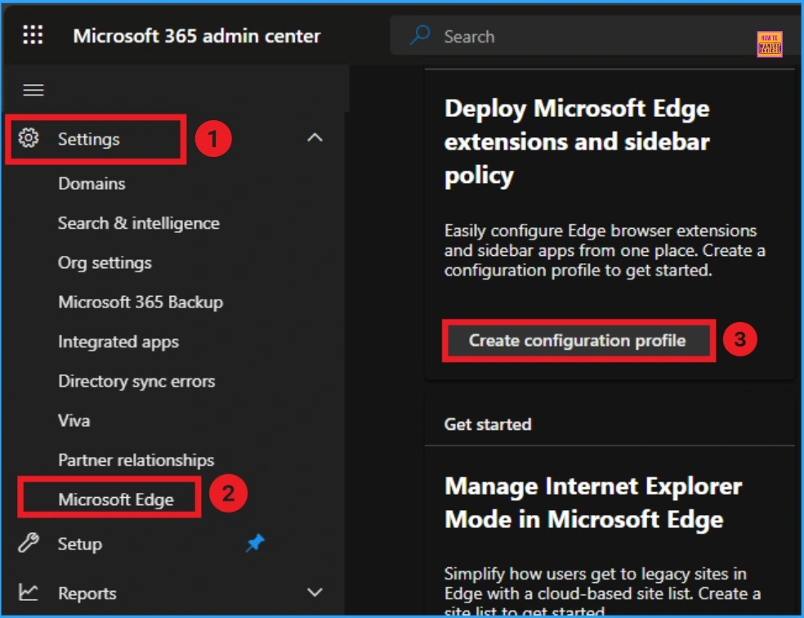This screenshot has width=804, height=618.
Task: Open Directory sync errors
Action: point(136,381)
